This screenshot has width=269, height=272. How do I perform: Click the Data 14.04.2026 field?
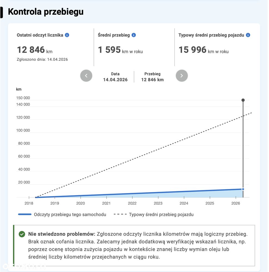[x=115, y=77]
